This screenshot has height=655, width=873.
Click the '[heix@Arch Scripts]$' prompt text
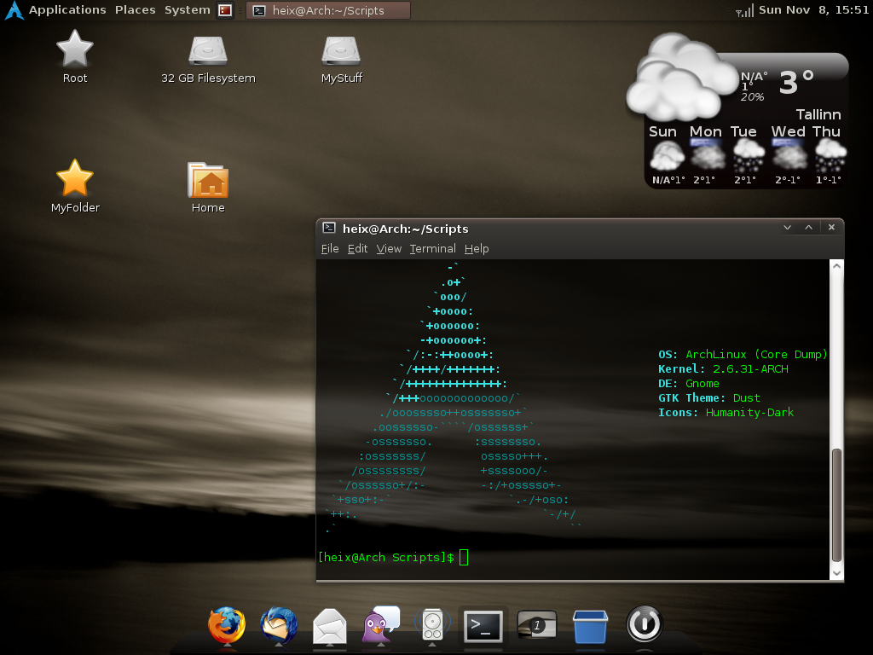386,558
